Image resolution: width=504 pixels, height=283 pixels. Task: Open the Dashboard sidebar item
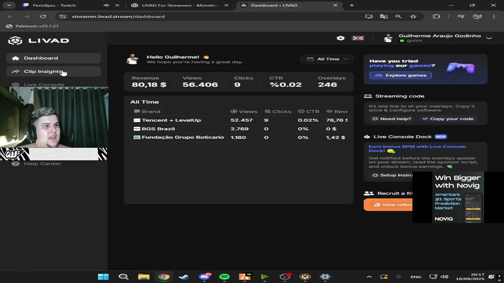pos(54,58)
